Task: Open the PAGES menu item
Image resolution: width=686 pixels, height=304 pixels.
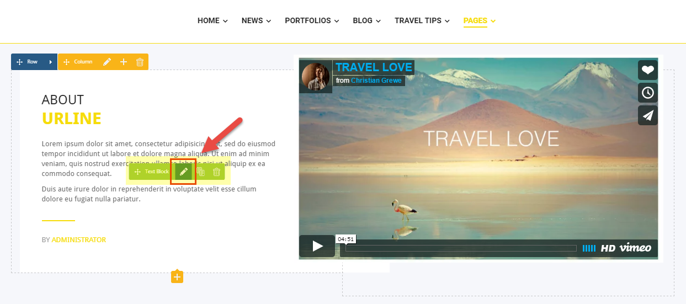Action: click(x=479, y=20)
